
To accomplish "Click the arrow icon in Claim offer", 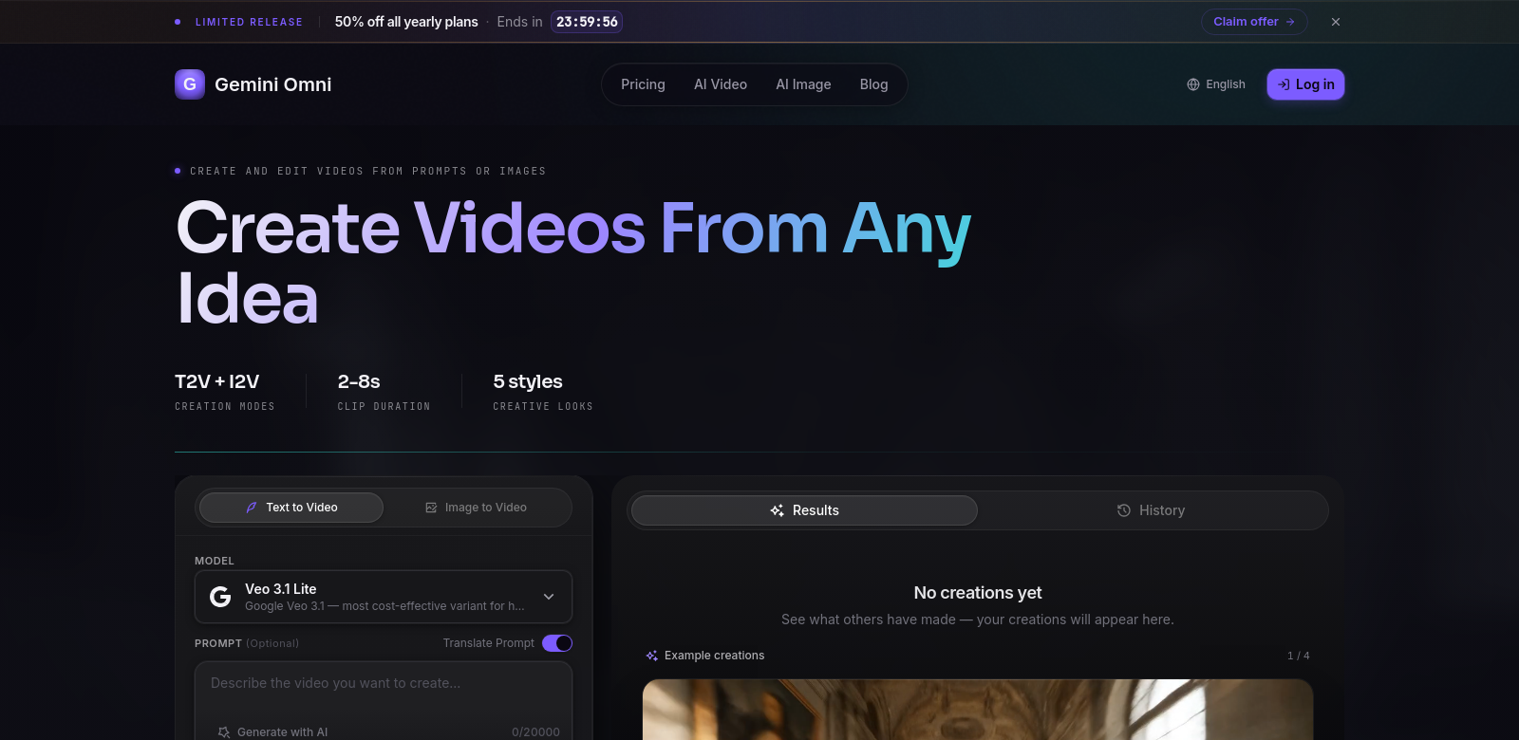I will (1290, 22).
